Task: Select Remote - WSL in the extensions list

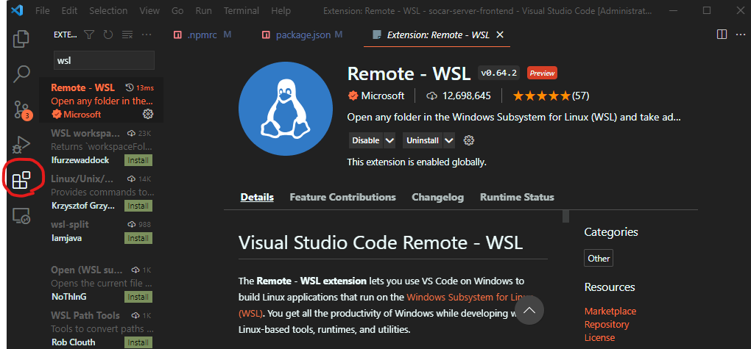Action: coord(102,100)
